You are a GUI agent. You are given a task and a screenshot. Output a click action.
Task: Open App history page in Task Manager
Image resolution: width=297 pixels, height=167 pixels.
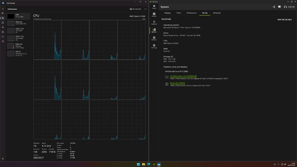3,23
